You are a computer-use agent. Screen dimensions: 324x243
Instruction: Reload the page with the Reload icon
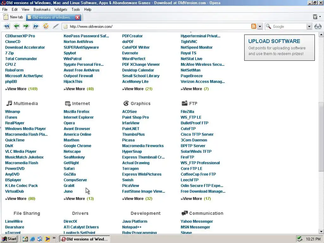click(x=46, y=26)
